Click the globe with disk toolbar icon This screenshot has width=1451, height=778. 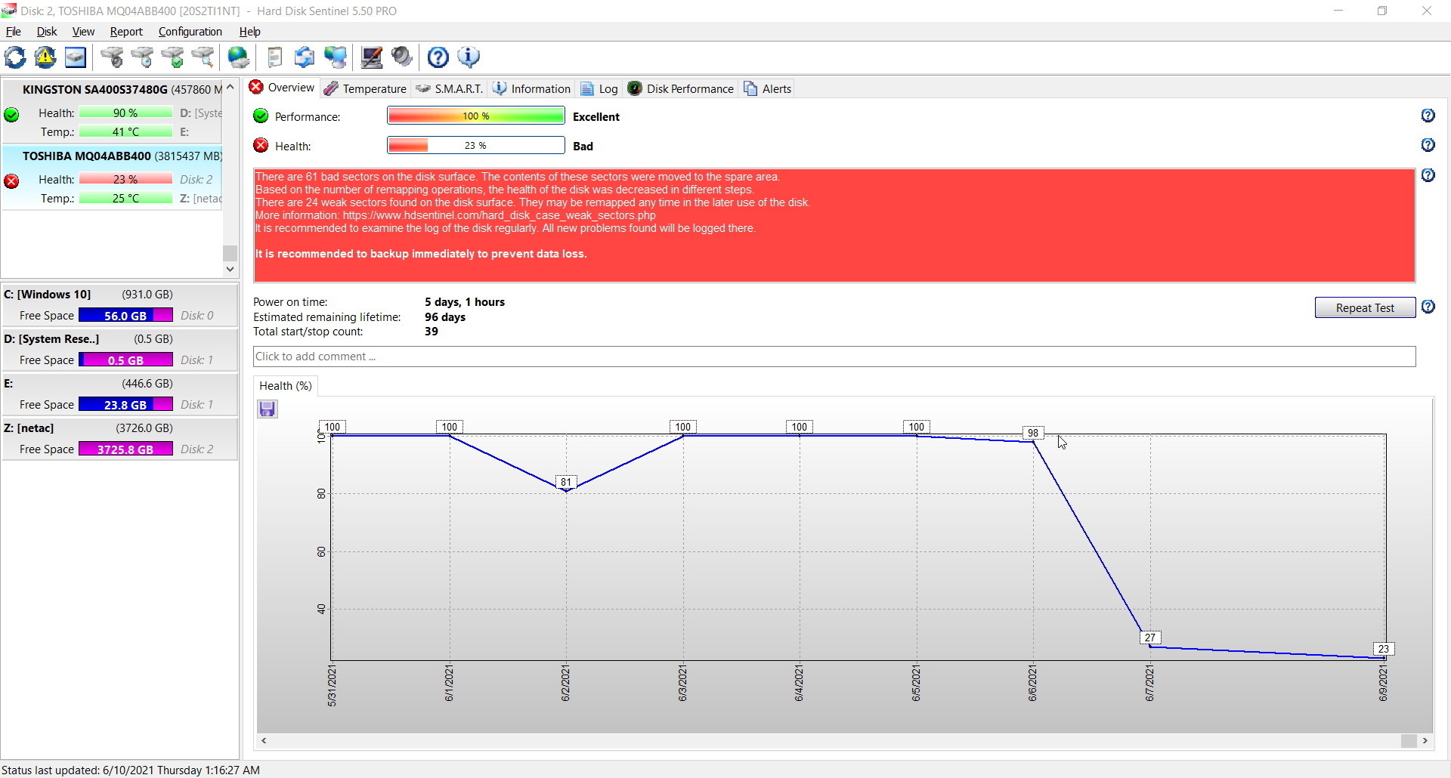pos(239,57)
